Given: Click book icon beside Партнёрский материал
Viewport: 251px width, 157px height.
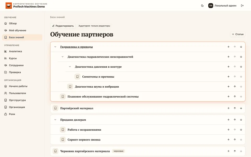Looking at the screenshot, I should pos(55,108).
